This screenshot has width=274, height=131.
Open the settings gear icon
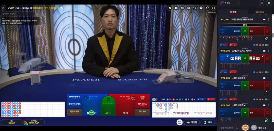point(189,8)
